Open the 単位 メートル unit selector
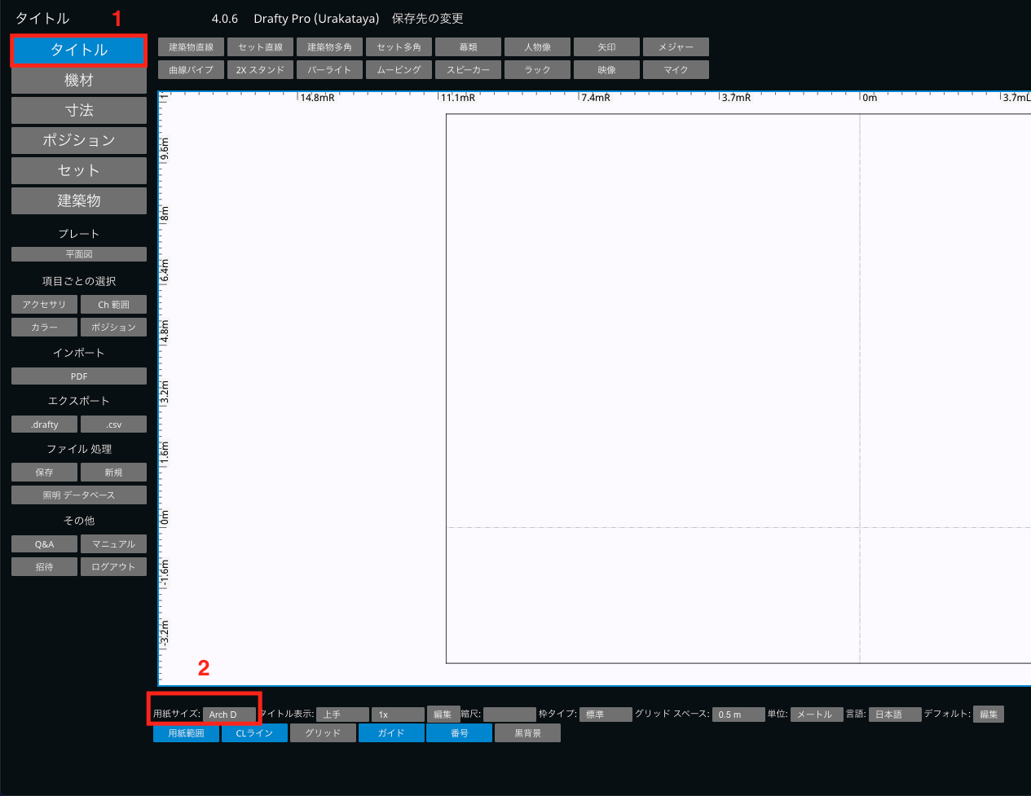1031x796 pixels. click(816, 715)
